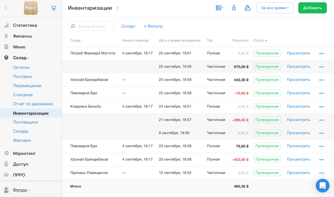This screenshot has width=334, height=197.
Task: Open Статистика in the sidebar
Action: [25, 25]
